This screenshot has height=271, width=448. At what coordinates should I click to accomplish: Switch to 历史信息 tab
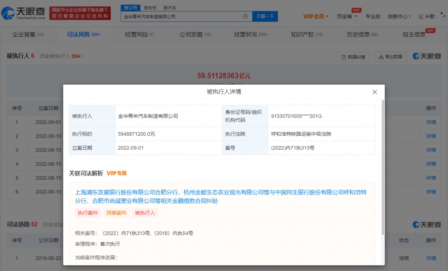click(x=362, y=34)
